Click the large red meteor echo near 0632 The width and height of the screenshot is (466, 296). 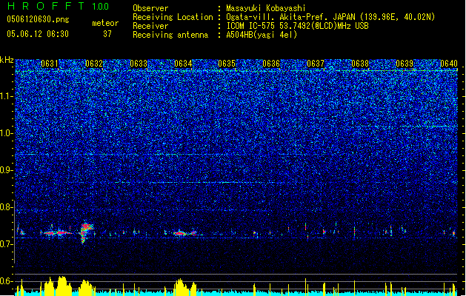coord(86,232)
